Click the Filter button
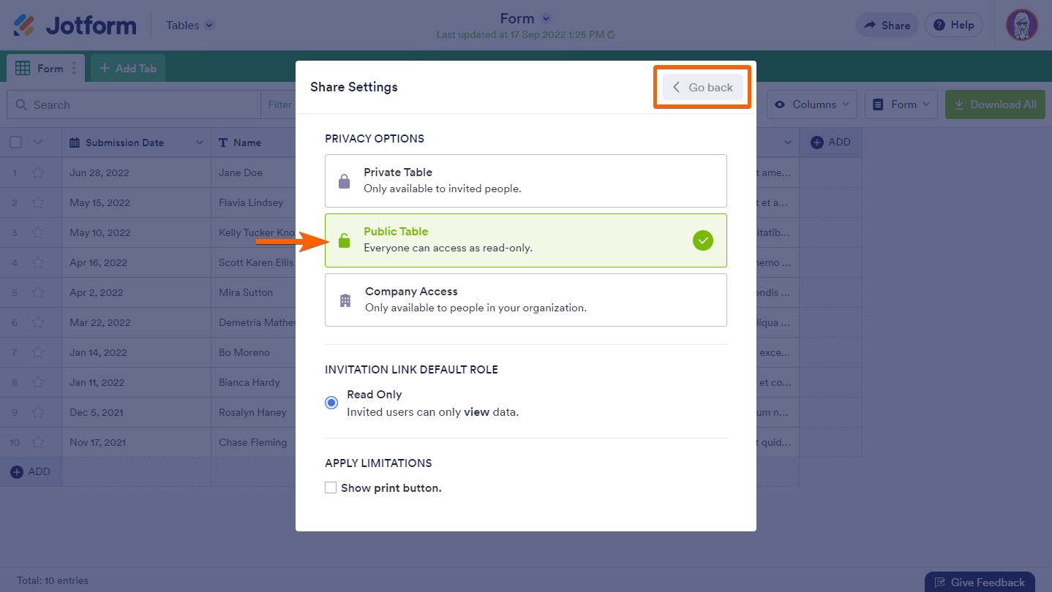Image resolution: width=1052 pixels, height=592 pixels. [279, 105]
